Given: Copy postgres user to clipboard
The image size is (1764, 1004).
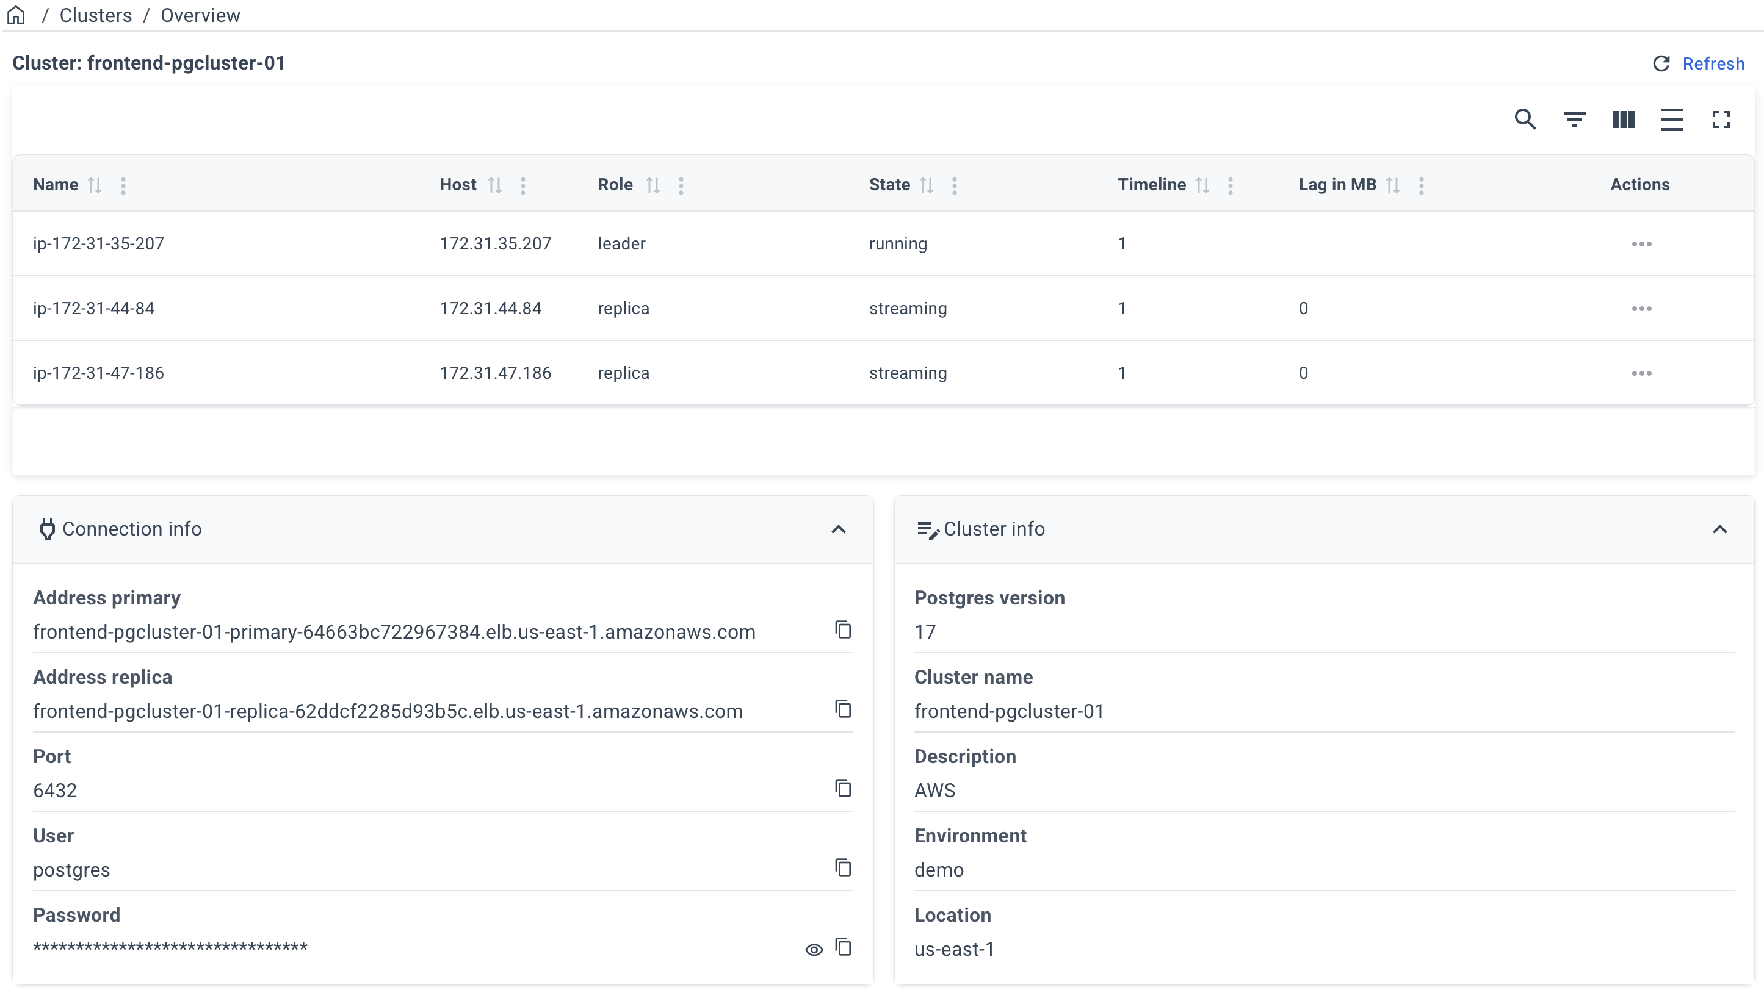Looking at the screenshot, I should tap(843, 867).
